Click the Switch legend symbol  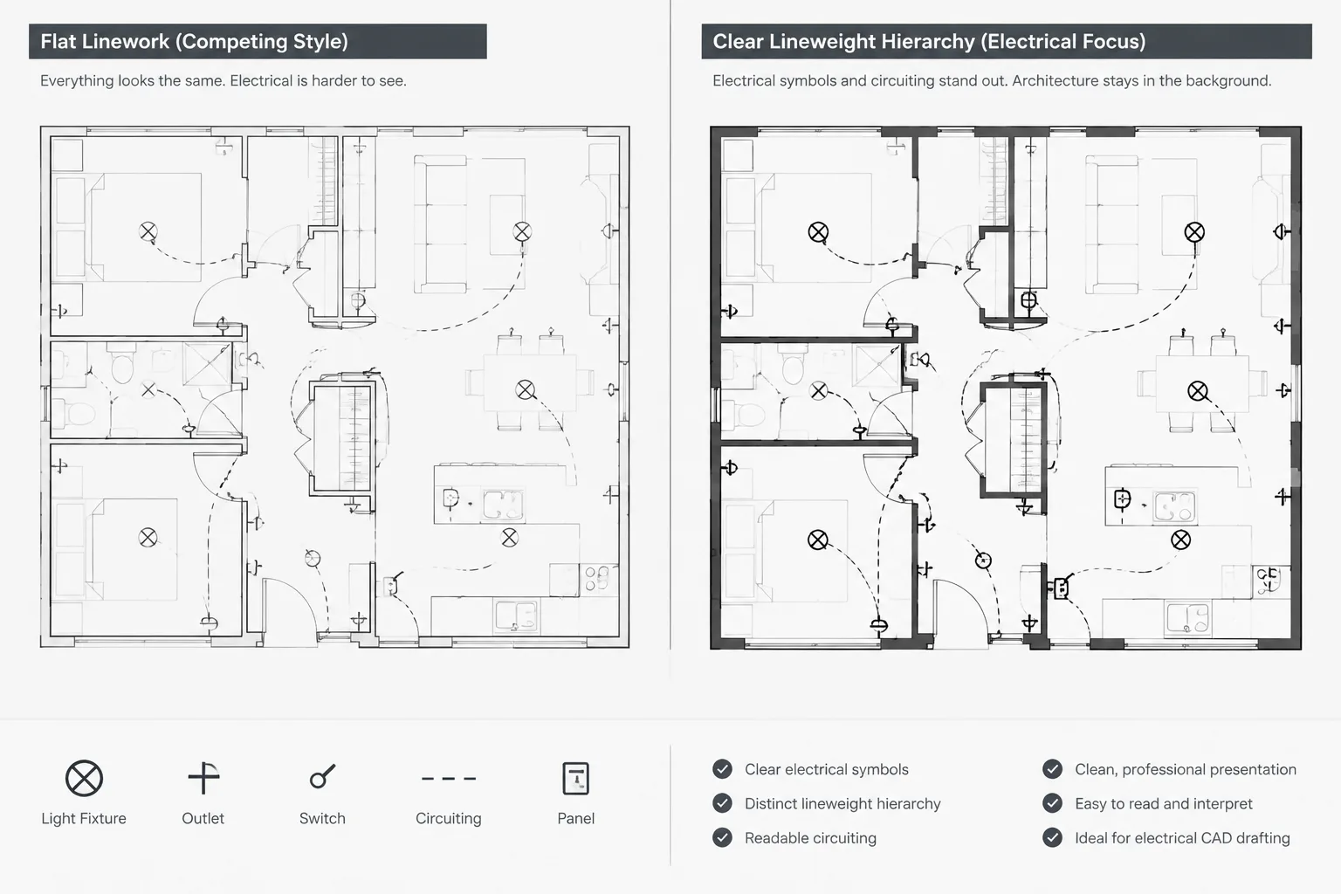click(322, 776)
